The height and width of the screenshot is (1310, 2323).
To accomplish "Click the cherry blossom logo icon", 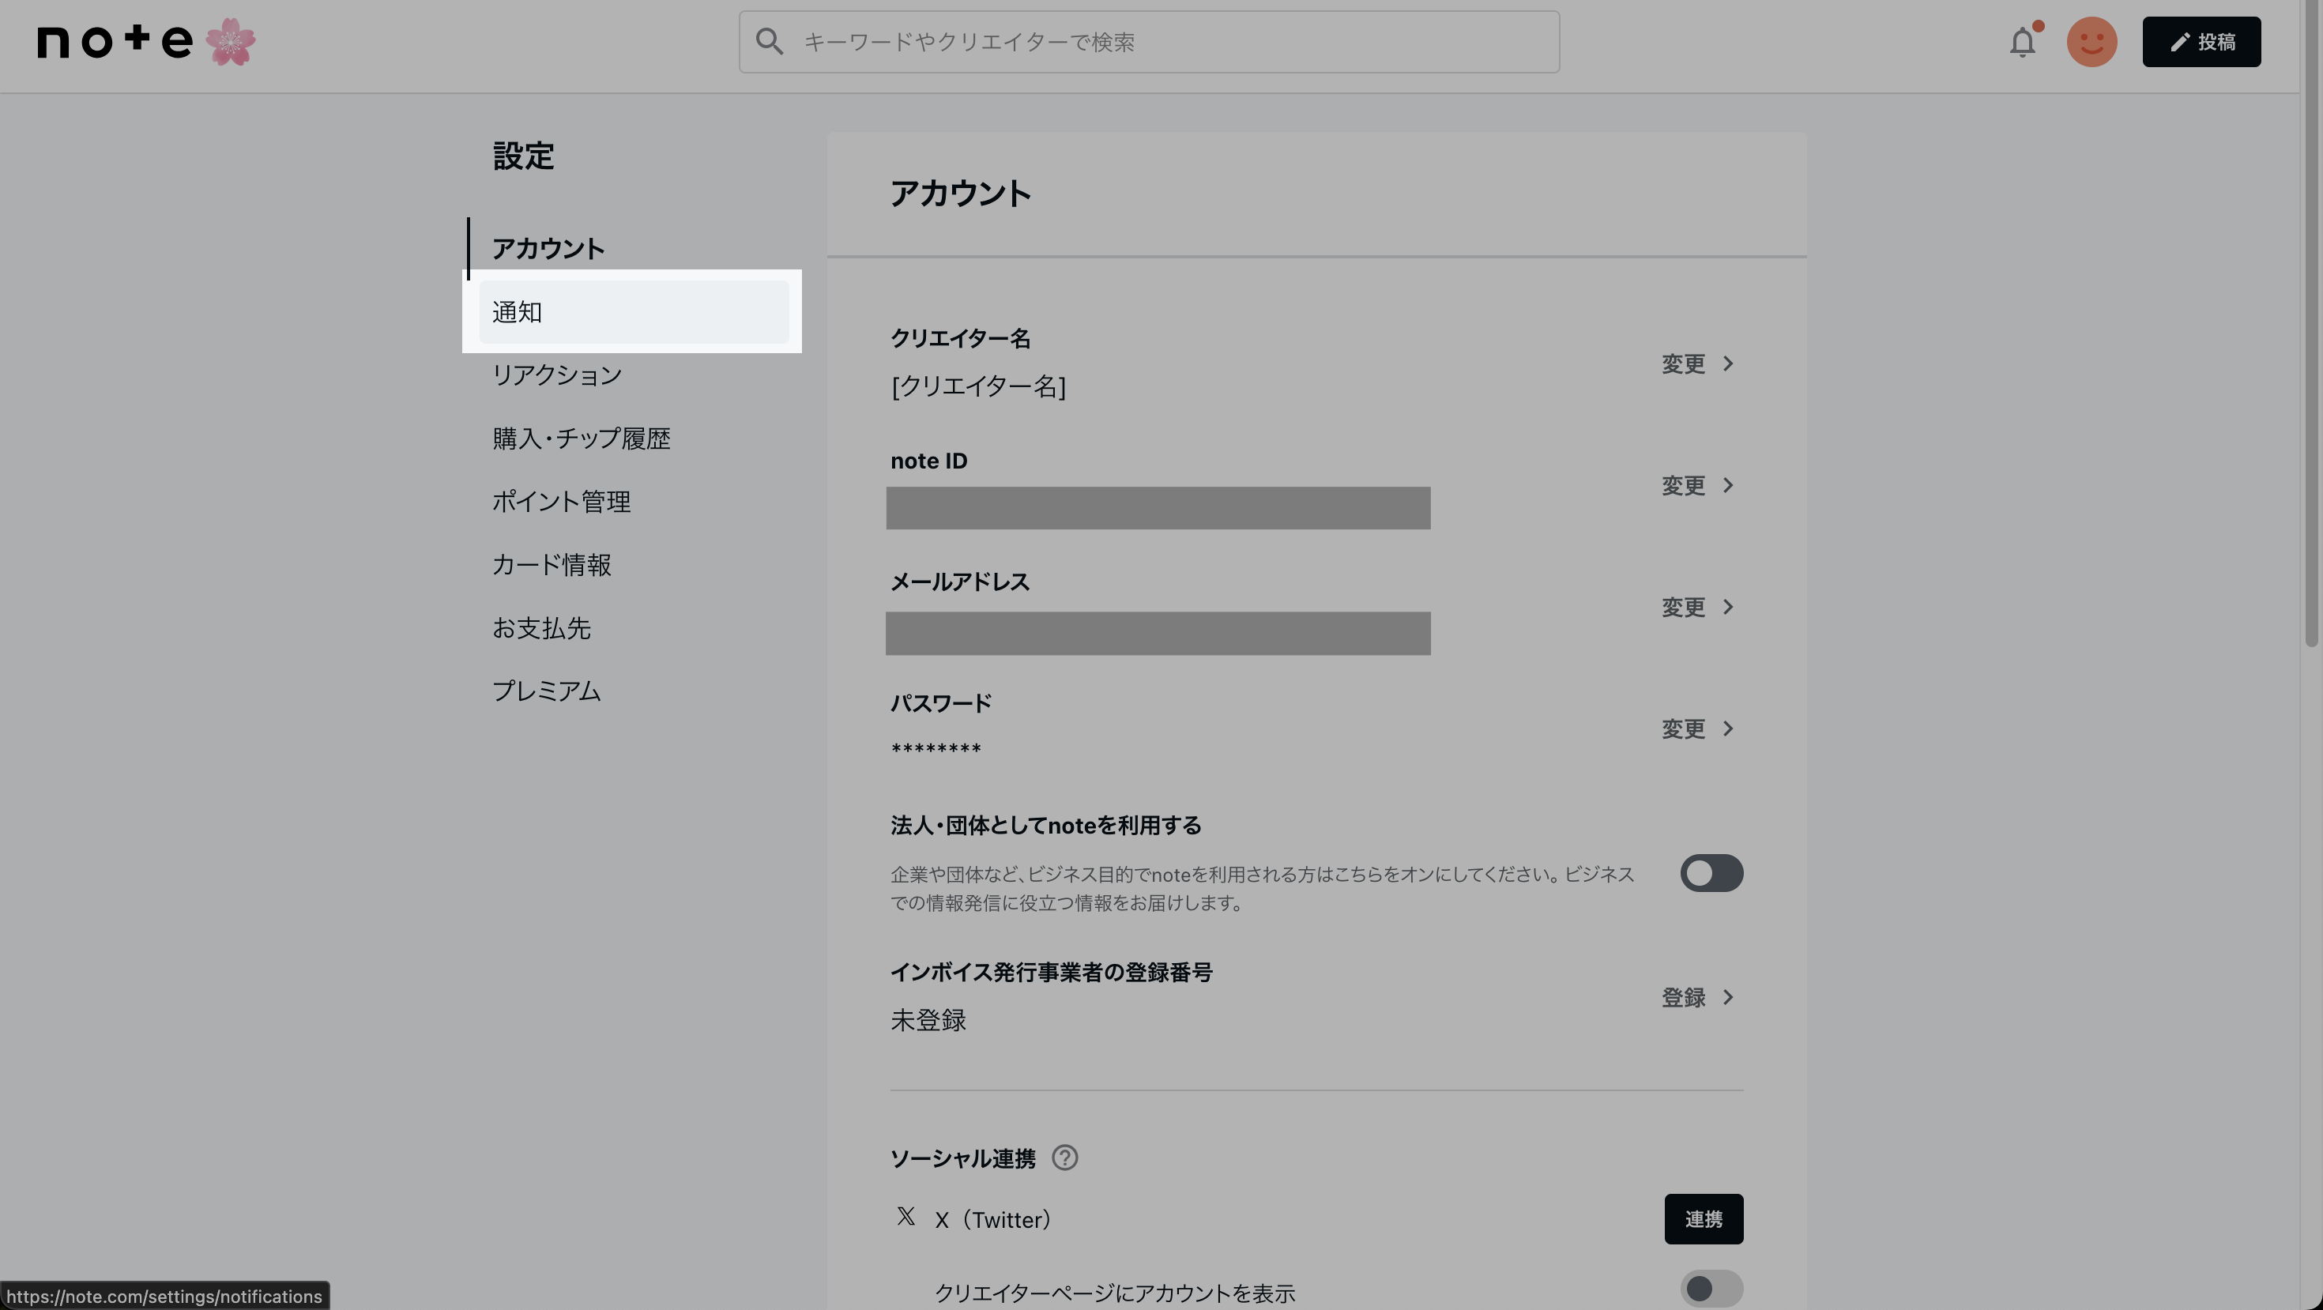I will click(x=231, y=41).
